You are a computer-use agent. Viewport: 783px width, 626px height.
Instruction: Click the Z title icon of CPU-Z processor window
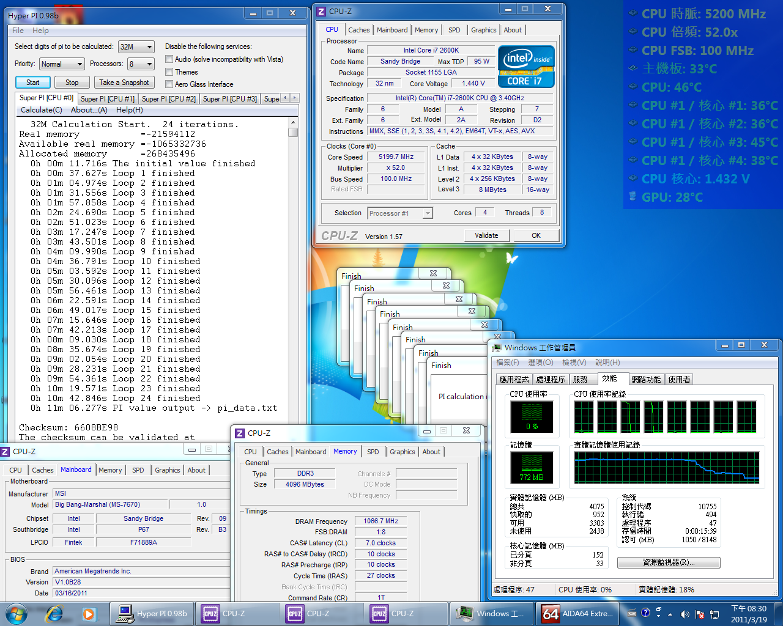click(x=322, y=11)
